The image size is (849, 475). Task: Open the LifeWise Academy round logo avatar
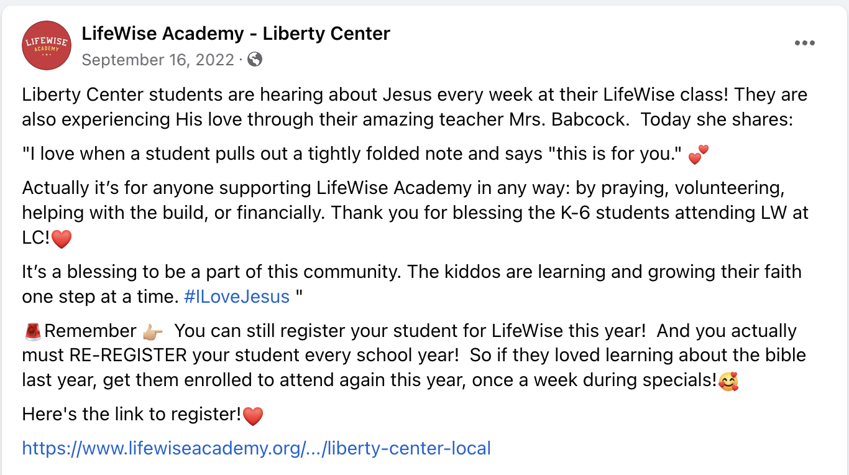coord(47,45)
